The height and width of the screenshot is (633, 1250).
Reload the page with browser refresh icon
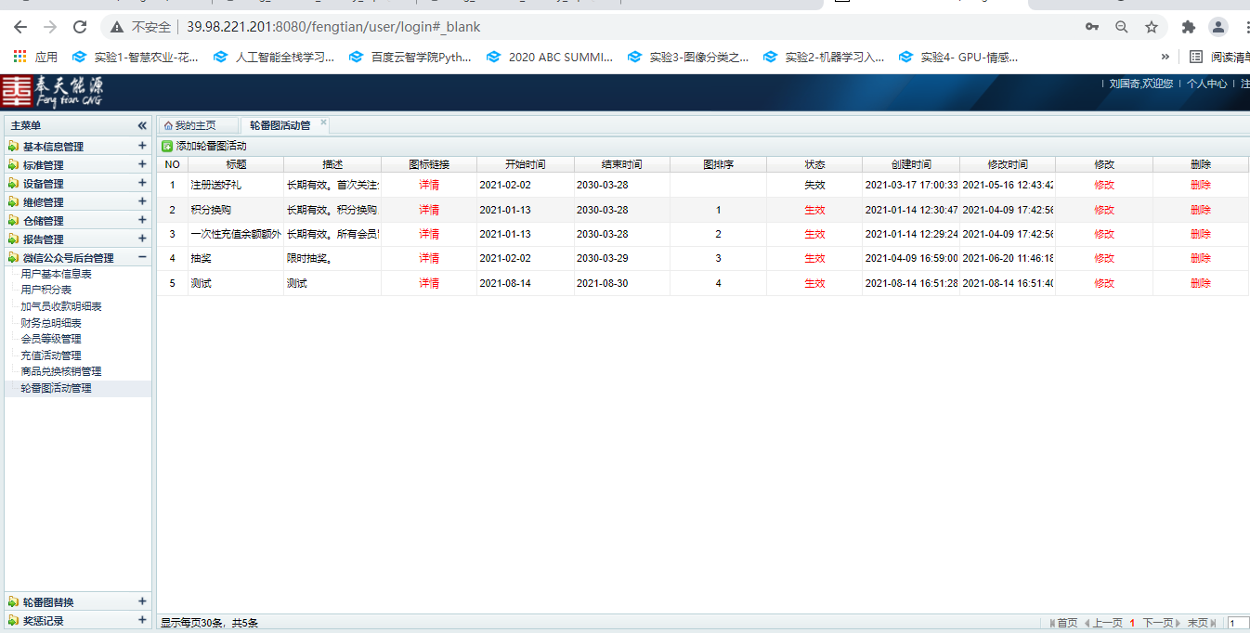(x=80, y=27)
